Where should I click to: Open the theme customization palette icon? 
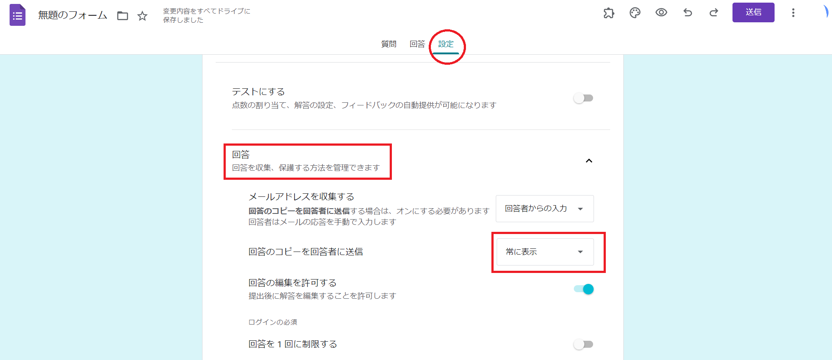click(x=635, y=13)
